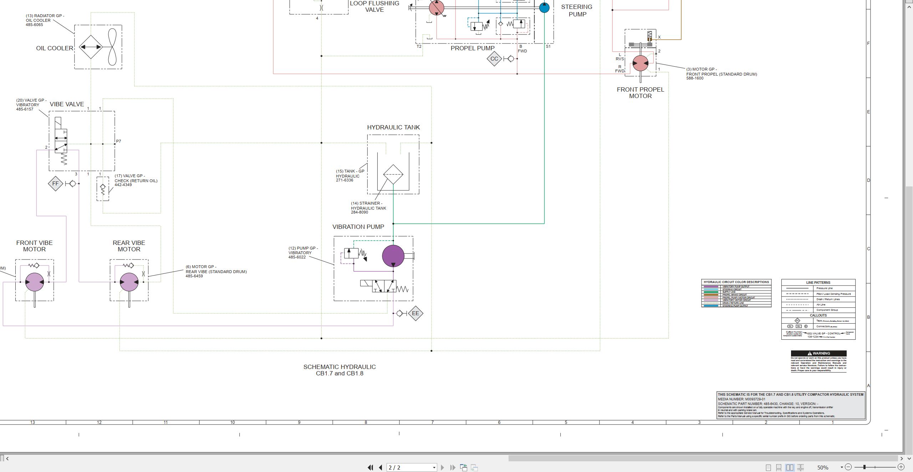Click the REAR VIBE MOTOR label
The image size is (913, 472).
coord(129,246)
